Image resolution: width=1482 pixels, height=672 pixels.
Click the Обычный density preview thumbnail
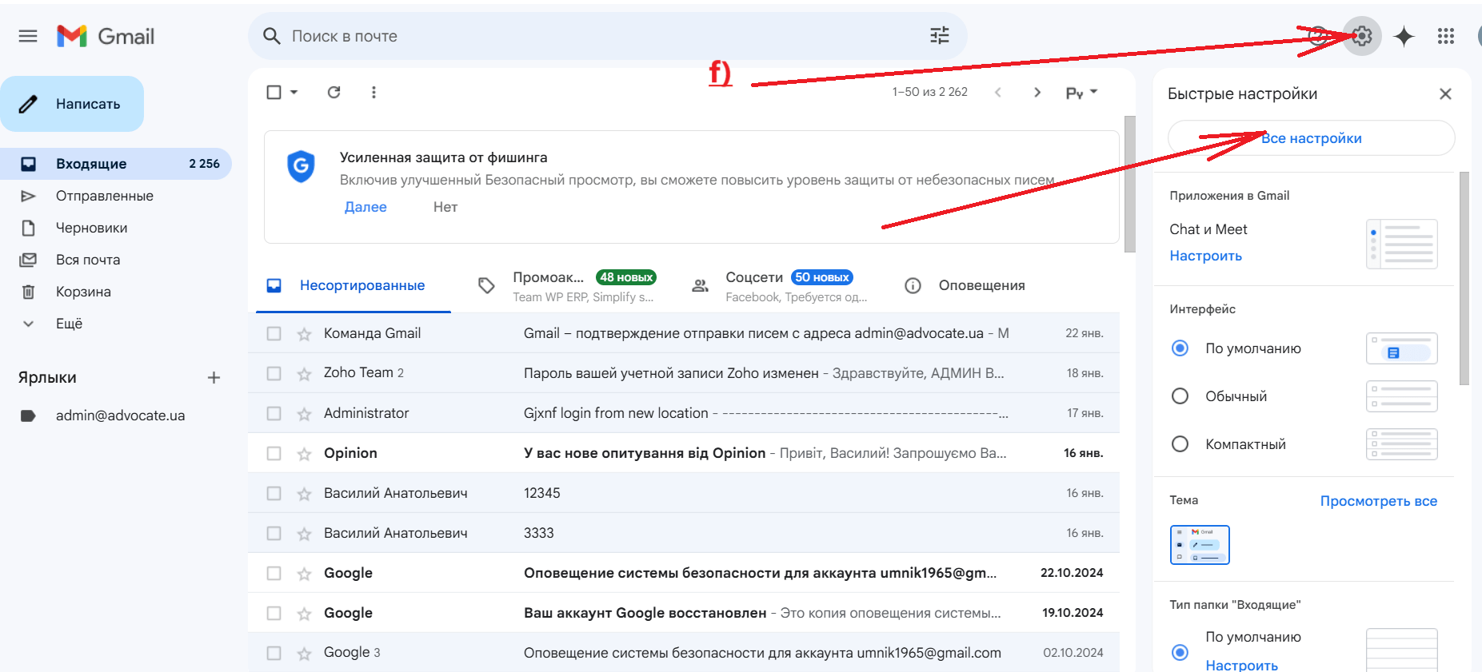[x=1401, y=396]
